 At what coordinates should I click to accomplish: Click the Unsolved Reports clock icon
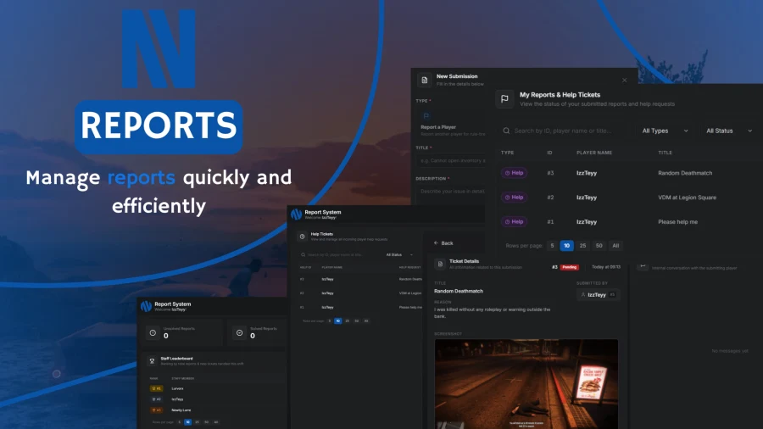click(x=153, y=332)
